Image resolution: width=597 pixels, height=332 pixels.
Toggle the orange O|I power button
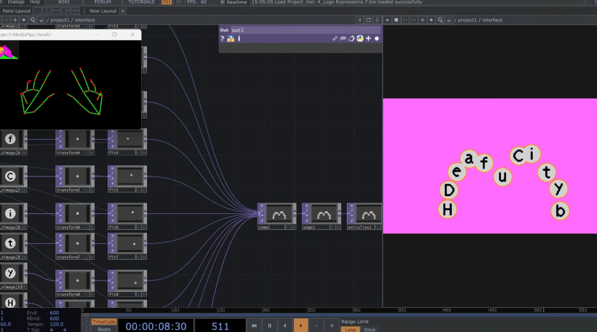pyautogui.click(x=167, y=2)
